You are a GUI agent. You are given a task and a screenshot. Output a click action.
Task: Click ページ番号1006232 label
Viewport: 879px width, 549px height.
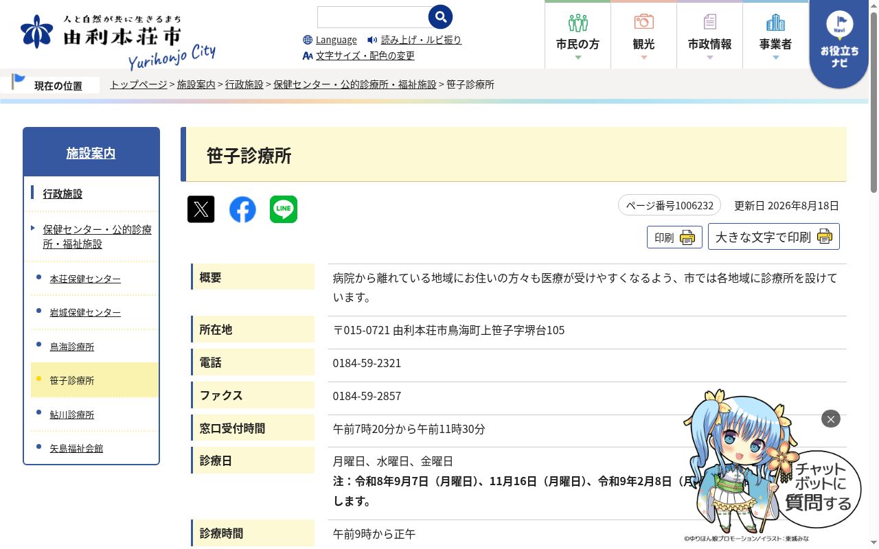(x=670, y=205)
